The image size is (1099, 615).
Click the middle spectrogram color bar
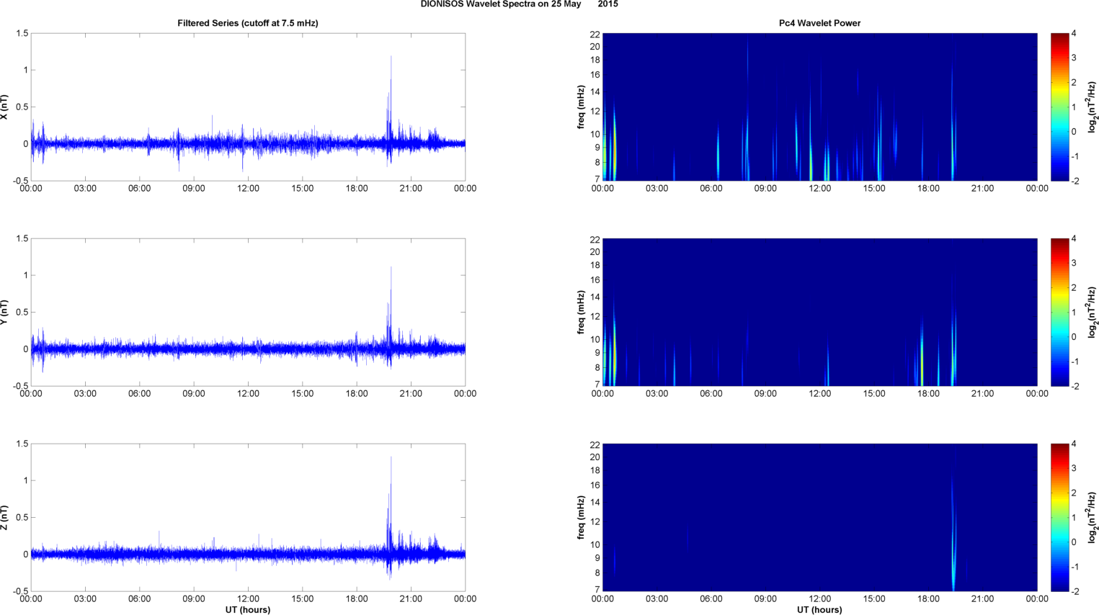pyautogui.click(x=1059, y=313)
